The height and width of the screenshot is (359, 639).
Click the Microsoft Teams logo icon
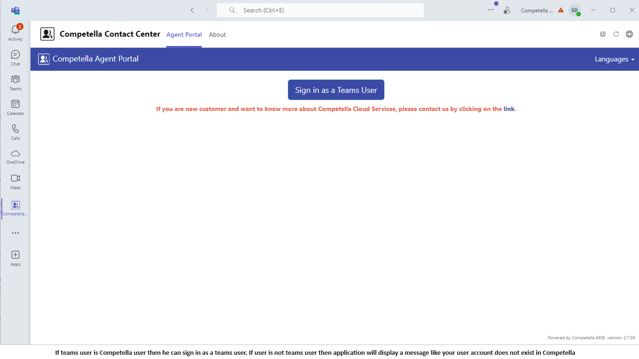coord(15,10)
